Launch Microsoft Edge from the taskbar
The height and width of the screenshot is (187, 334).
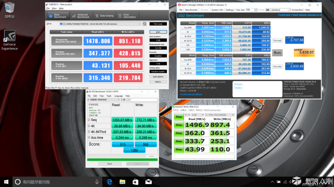pyautogui.click(x=110, y=182)
